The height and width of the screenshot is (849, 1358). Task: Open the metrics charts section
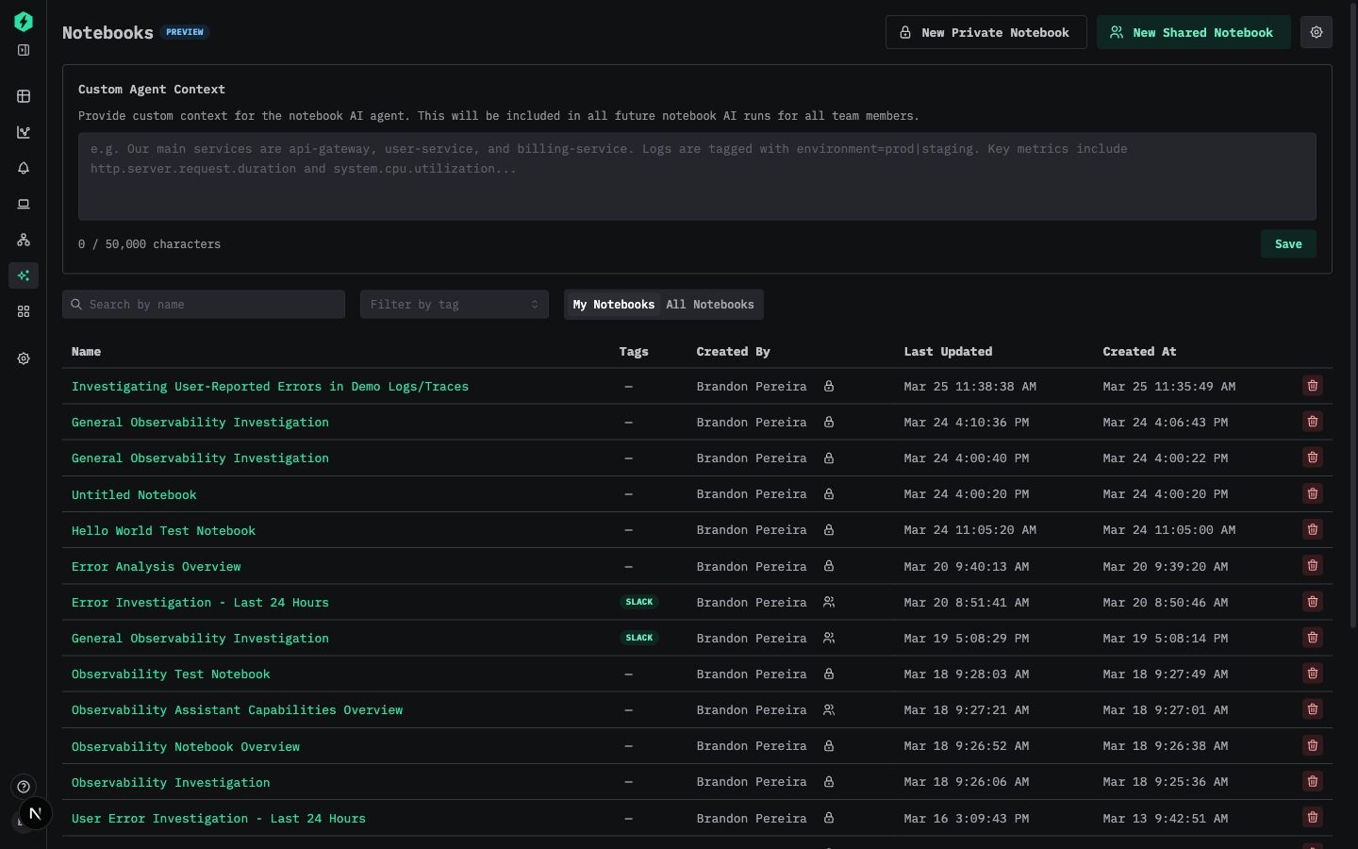coord(24,132)
